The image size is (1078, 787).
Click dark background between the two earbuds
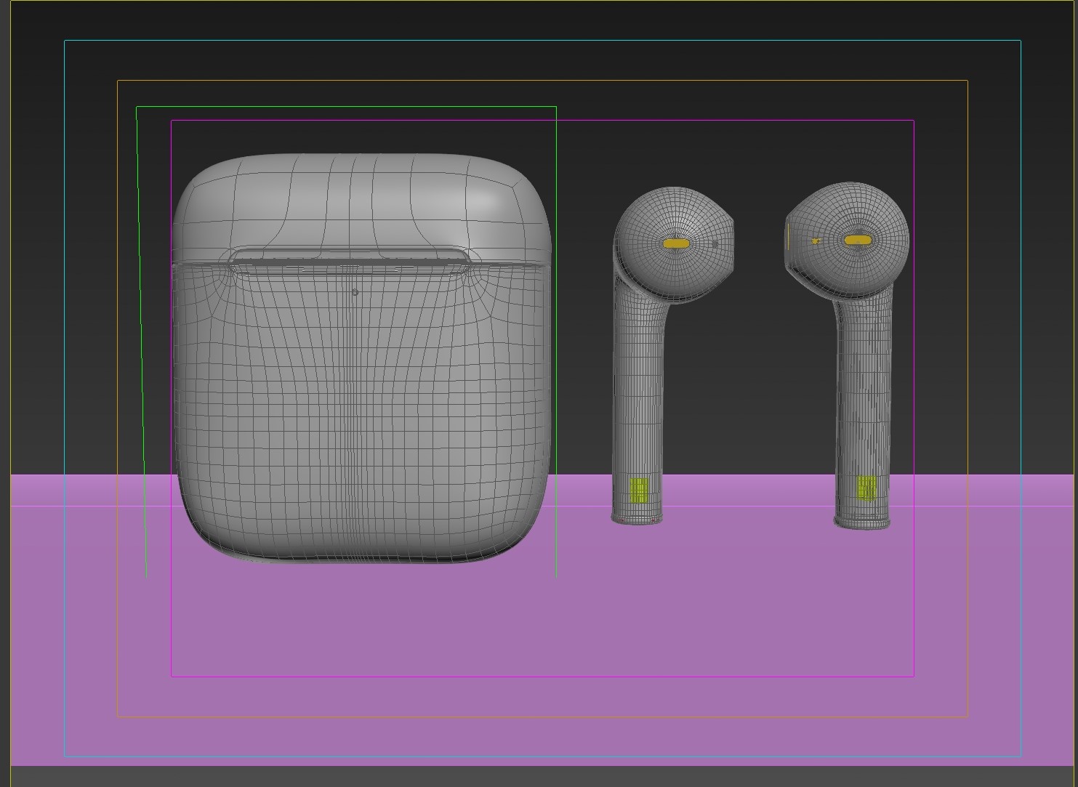[760, 363]
